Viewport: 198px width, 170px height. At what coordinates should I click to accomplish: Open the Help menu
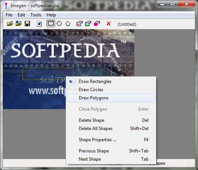coord(51,15)
